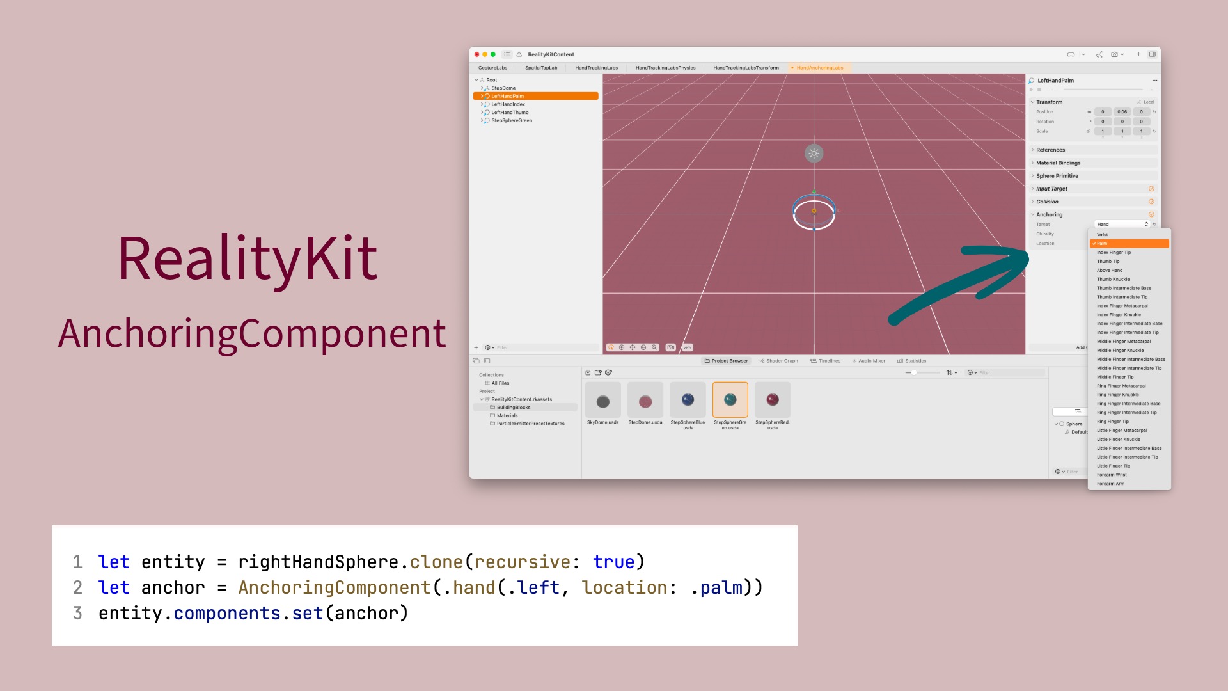Collapse the Transform section
Viewport: 1228px width, 691px height.
tap(1032, 102)
